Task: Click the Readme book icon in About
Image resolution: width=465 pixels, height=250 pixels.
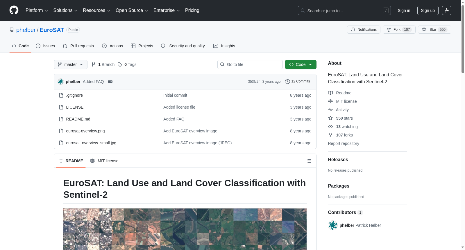Action: pos(330,93)
